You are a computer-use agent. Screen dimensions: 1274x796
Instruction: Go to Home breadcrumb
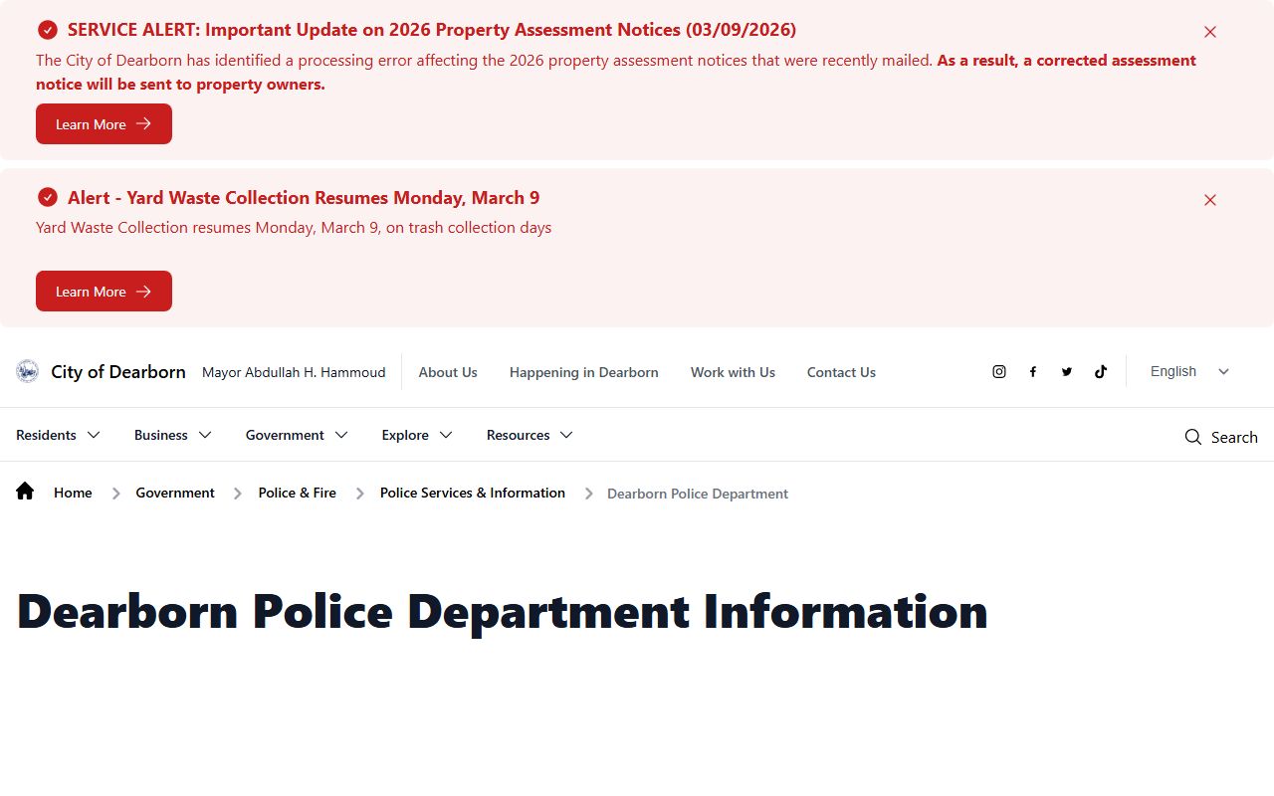[73, 493]
